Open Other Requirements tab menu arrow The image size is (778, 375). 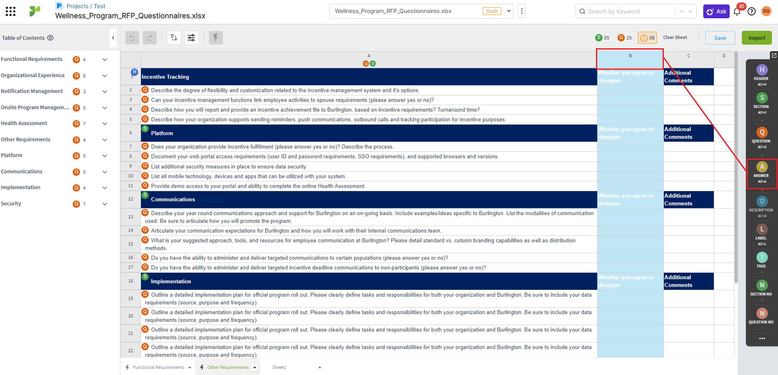255,367
